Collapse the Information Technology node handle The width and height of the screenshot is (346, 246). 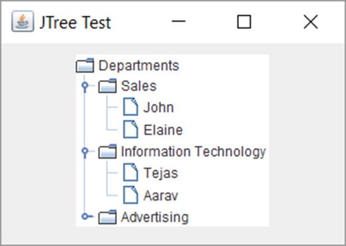click(85, 152)
